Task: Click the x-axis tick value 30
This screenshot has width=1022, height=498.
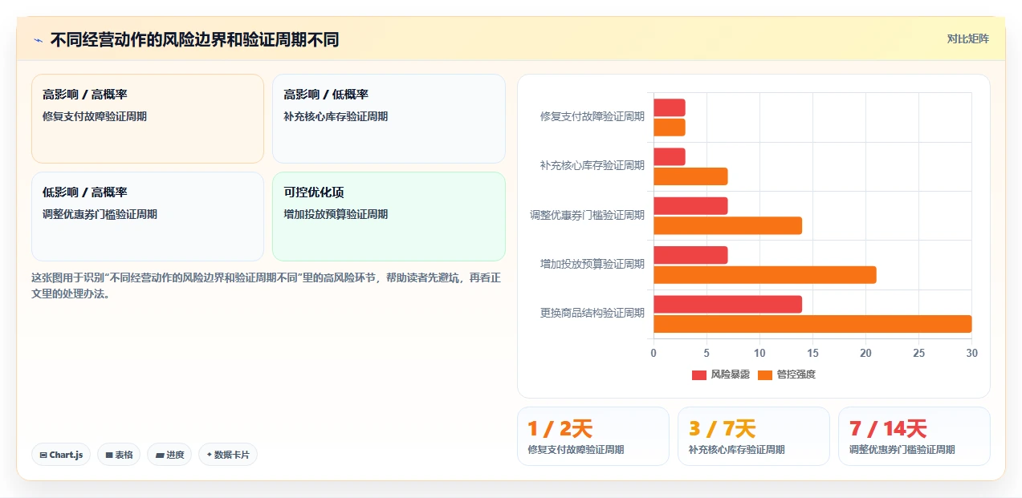Action: 971,353
